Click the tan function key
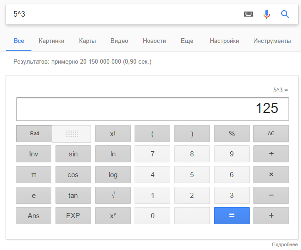This screenshot has height=250, width=301. click(x=73, y=195)
